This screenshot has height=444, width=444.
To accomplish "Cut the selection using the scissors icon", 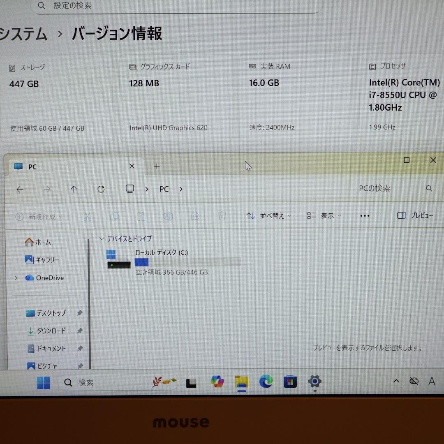I will pyautogui.click(x=87, y=216).
